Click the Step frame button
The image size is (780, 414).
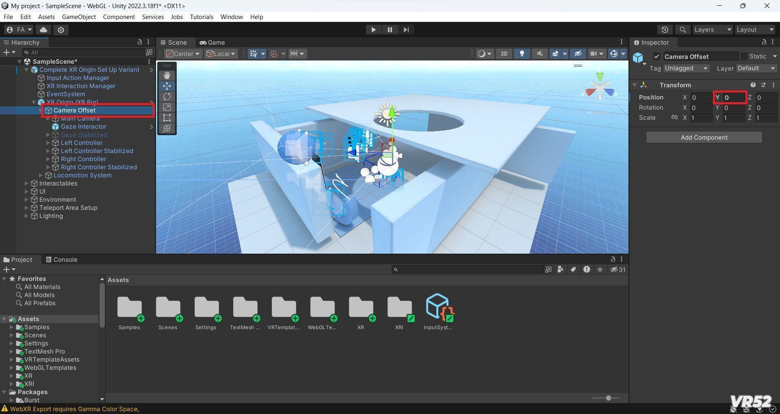click(406, 30)
